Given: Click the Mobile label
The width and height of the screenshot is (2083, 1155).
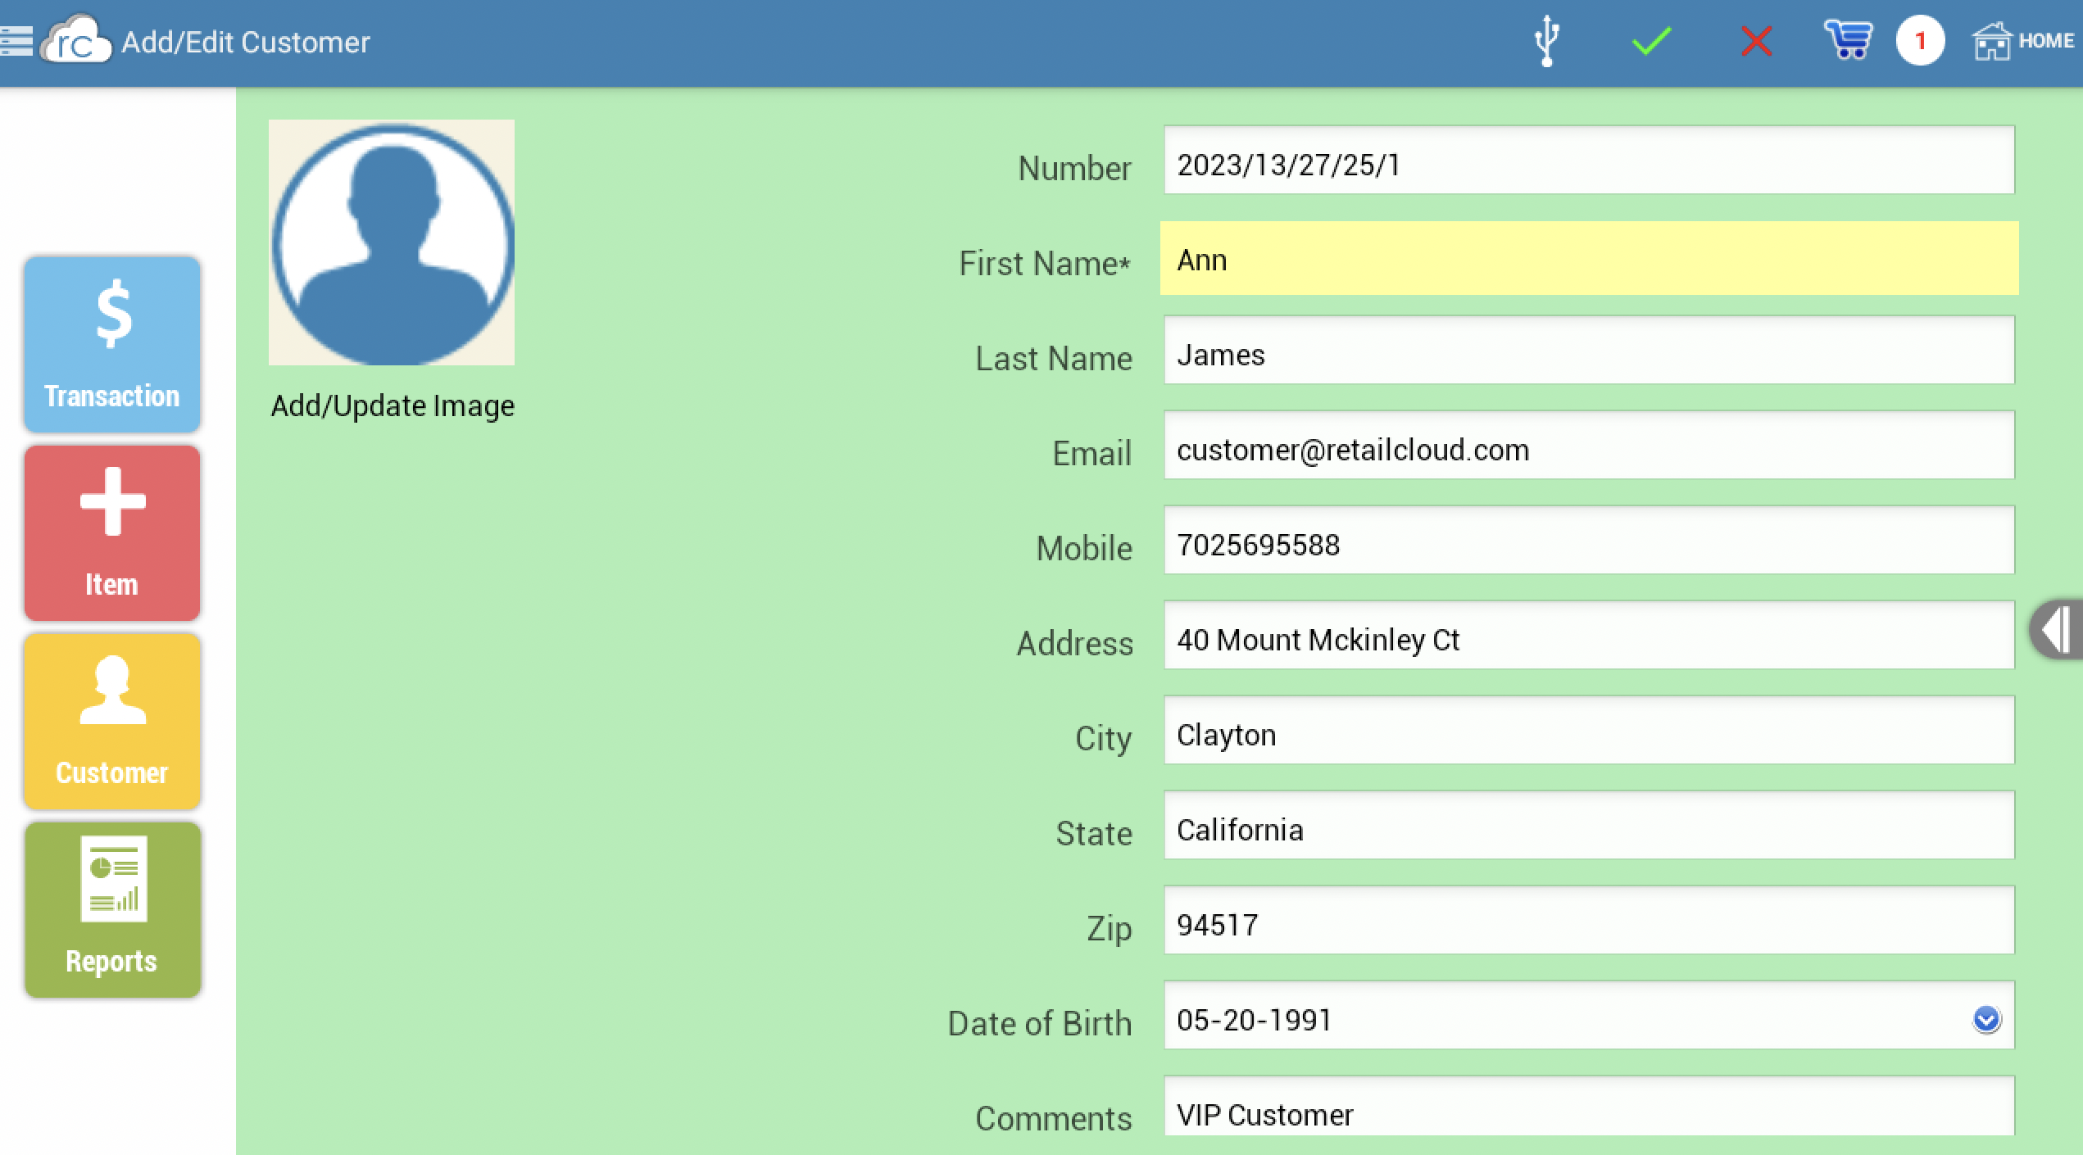Looking at the screenshot, I should tap(1084, 548).
